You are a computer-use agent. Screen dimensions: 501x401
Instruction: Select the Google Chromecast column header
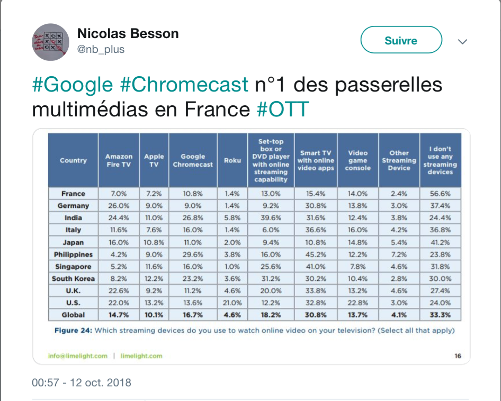[193, 160]
